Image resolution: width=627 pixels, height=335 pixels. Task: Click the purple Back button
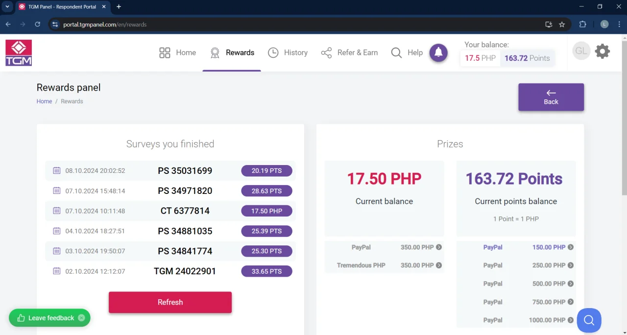click(x=551, y=97)
